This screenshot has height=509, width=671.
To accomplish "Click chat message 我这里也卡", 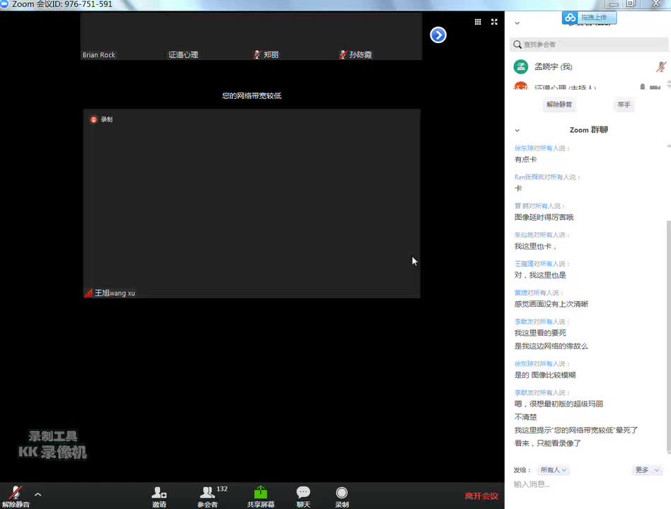I will (x=535, y=246).
